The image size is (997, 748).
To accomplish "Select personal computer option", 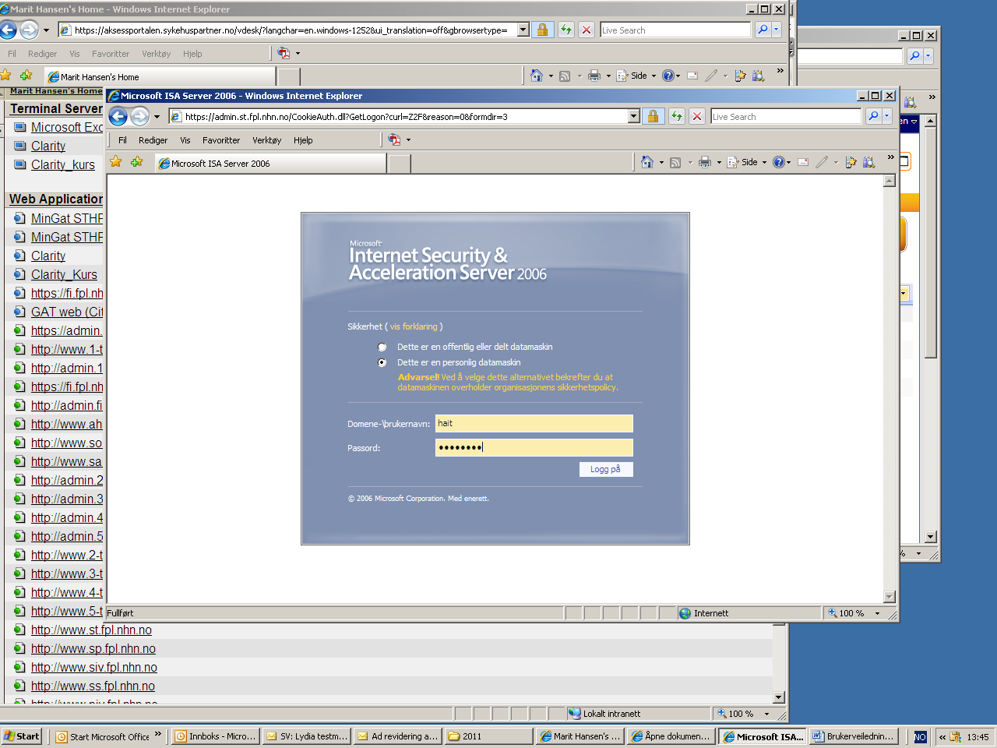I will [x=382, y=363].
